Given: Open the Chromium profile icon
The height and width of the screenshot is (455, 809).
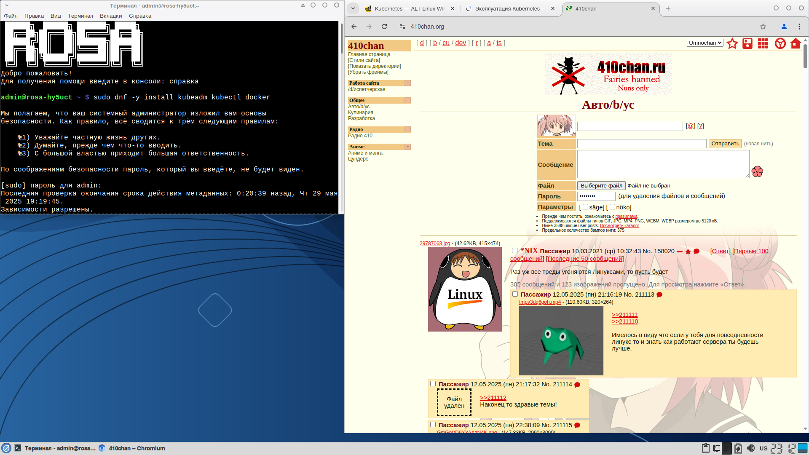Looking at the screenshot, I should click(784, 27).
